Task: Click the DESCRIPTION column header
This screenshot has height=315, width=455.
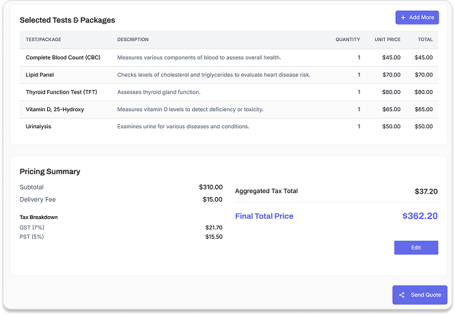Action: (x=133, y=40)
